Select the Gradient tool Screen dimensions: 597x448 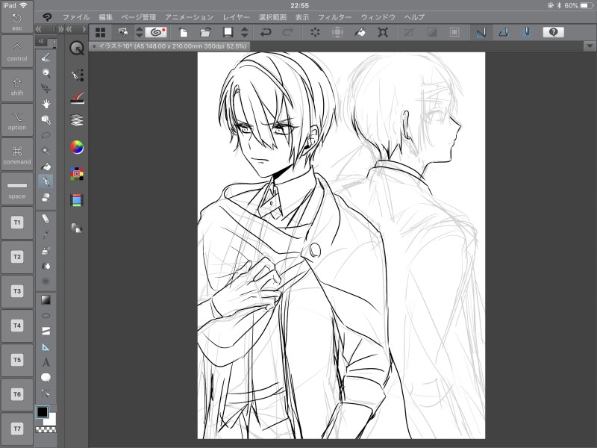(x=46, y=300)
